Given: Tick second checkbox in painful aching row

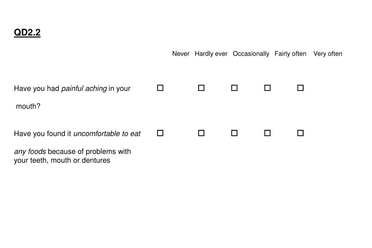Looking at the screenshot, I should 201,88.
